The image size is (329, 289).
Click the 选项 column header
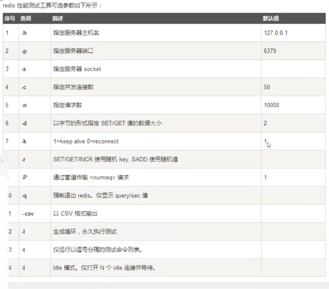26,18
